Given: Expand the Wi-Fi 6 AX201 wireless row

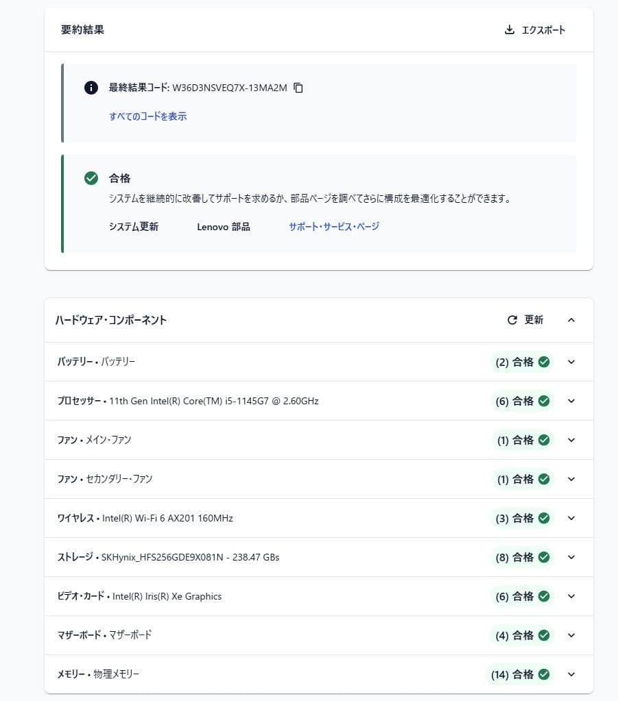Looking at the screenshot, I should coord(571,518).
